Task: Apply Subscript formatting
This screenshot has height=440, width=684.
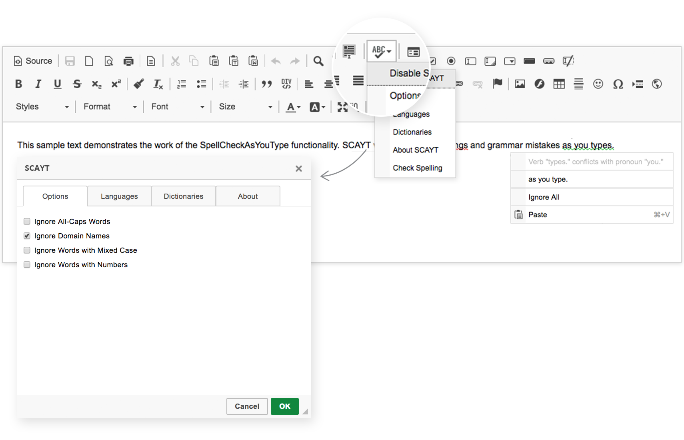Action: pyautogui.click(x=97, y=84)
